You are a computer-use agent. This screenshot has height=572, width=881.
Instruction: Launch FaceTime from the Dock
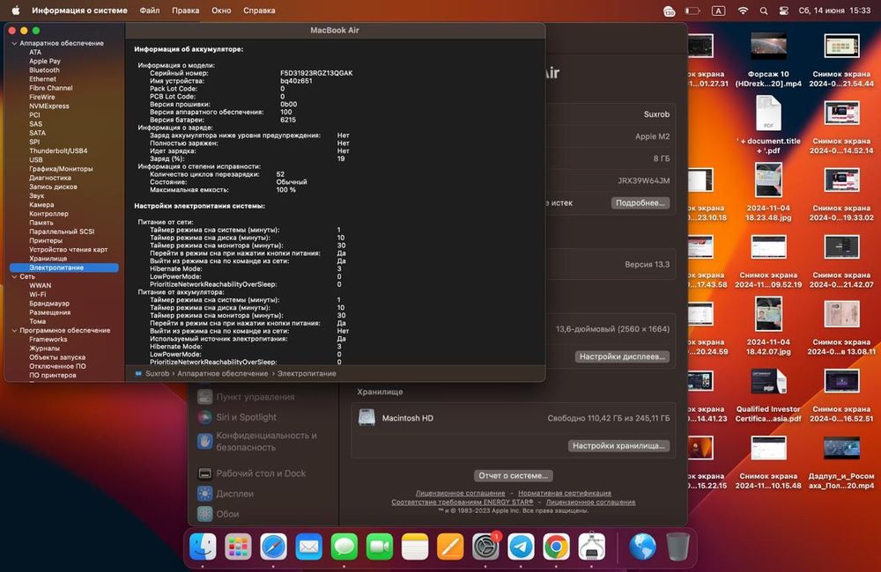pyautogui.click(x=380, y=546)
